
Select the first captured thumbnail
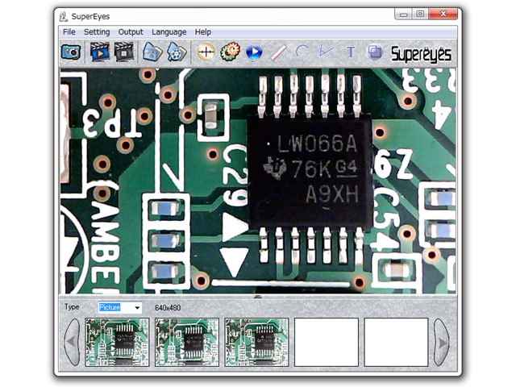[117, 342]
